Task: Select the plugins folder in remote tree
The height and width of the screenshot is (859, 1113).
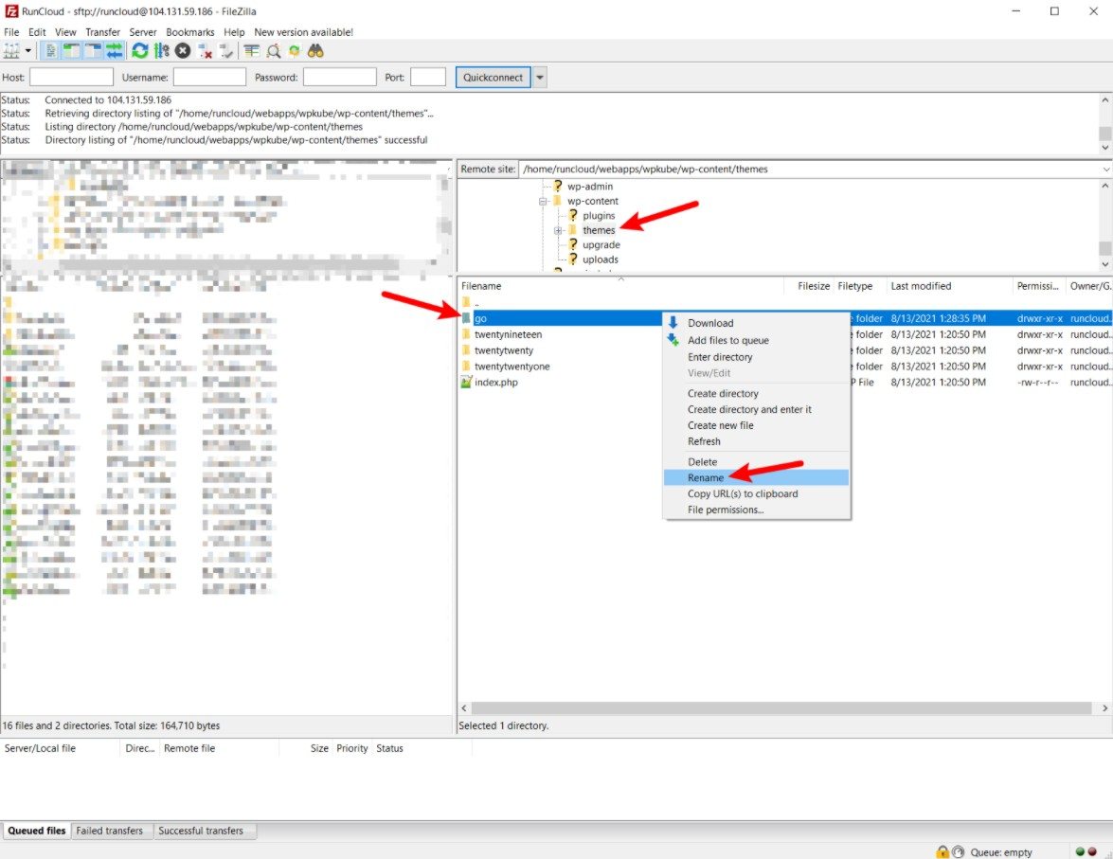Action: coord(599,216)
